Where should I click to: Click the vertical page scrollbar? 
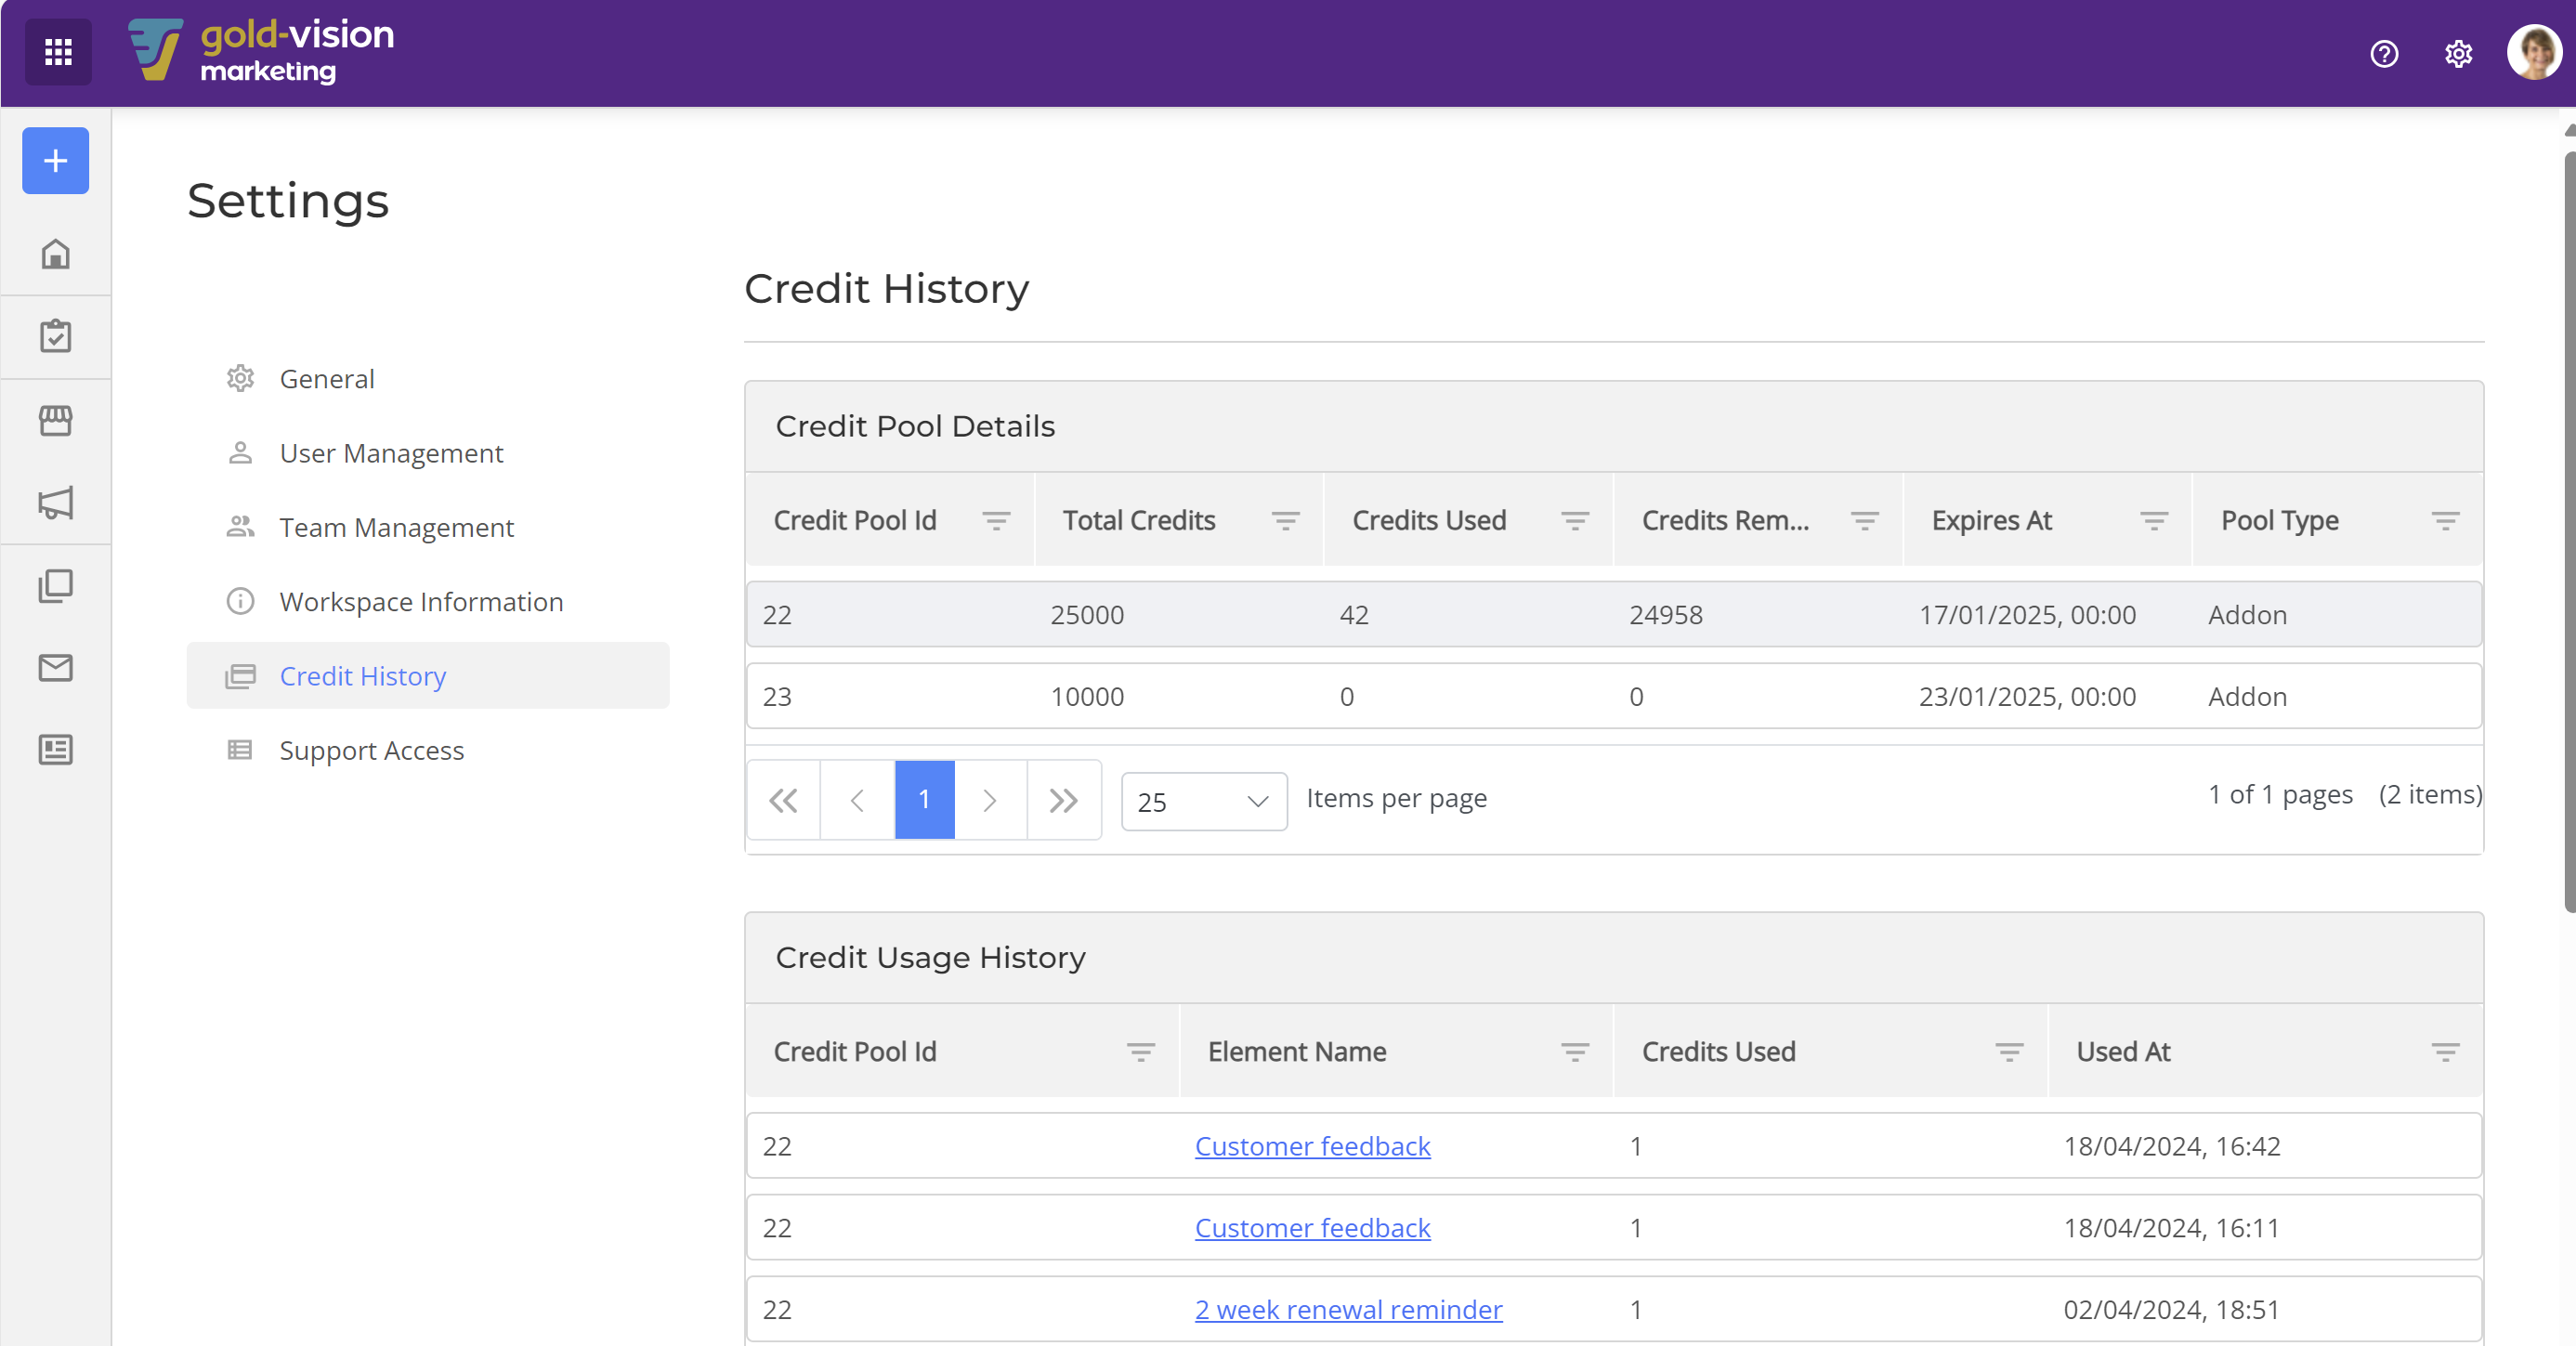coord(2569,530)
